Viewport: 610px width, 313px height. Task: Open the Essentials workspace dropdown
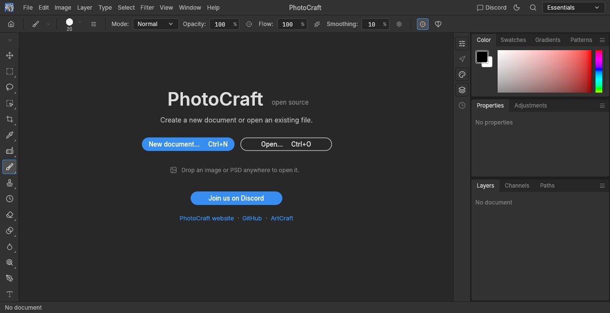tap(574, 8)
